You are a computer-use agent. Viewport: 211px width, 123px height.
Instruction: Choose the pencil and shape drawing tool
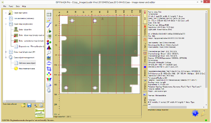(49, 31)
